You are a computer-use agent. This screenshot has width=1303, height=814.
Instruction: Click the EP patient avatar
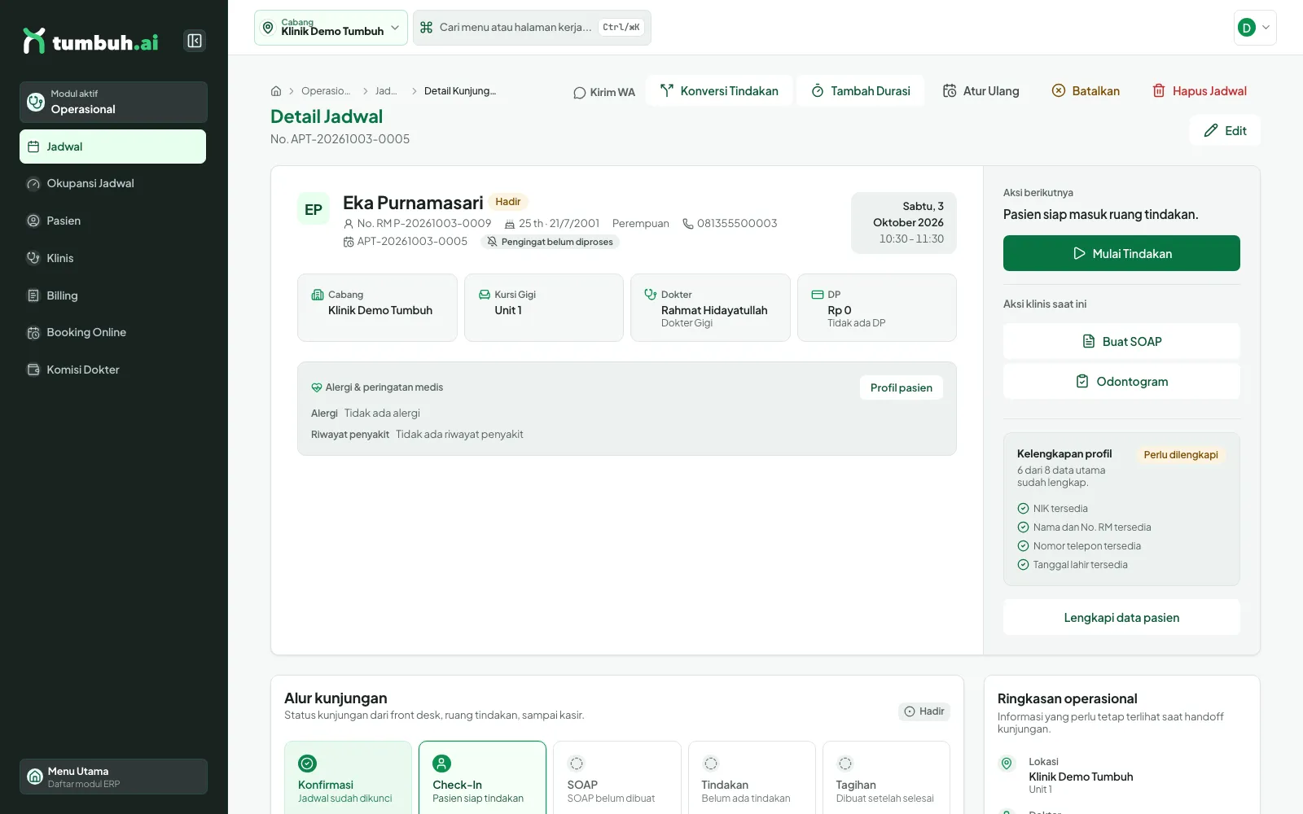(x=314, y=209)
